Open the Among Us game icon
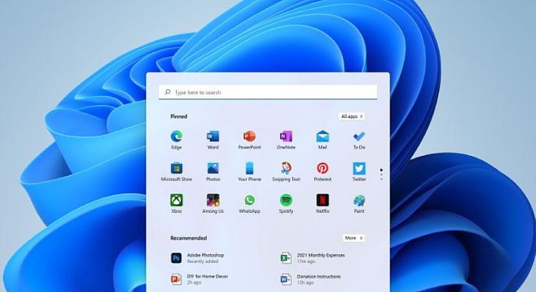Viewport: 536px width, 292px height. click(x=212, y=200)
